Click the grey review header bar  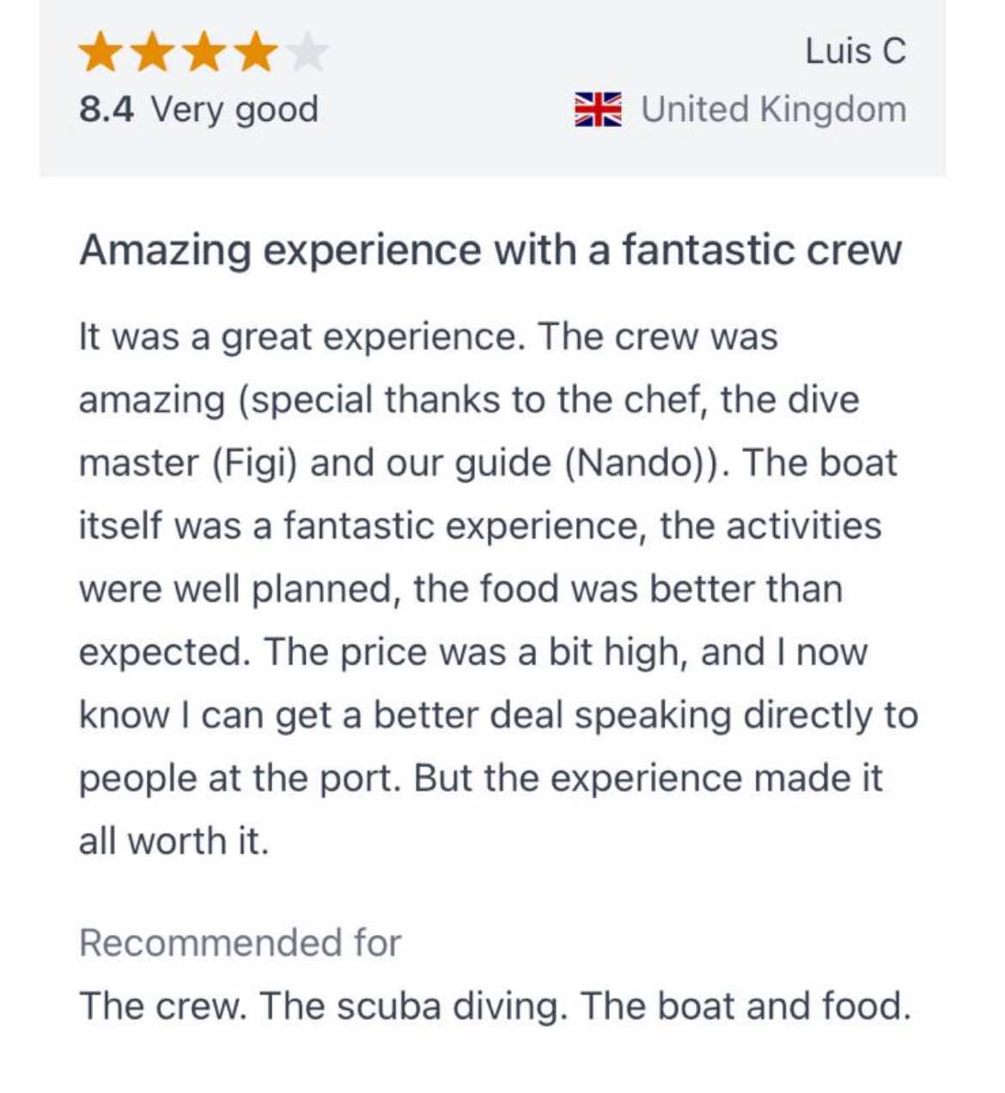pos(492,88)
